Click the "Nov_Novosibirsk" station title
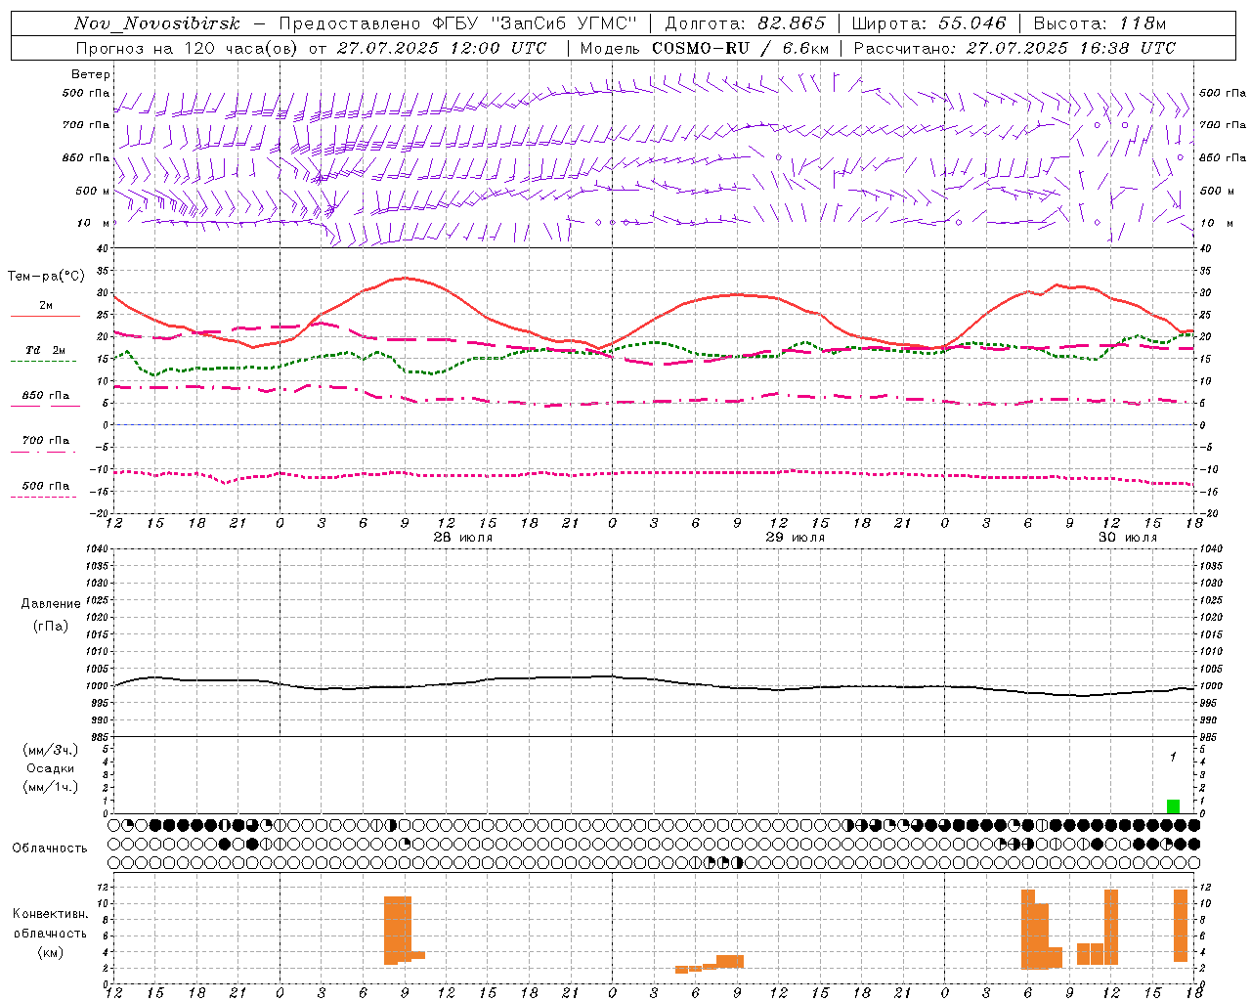 click(x=157, y=23)
